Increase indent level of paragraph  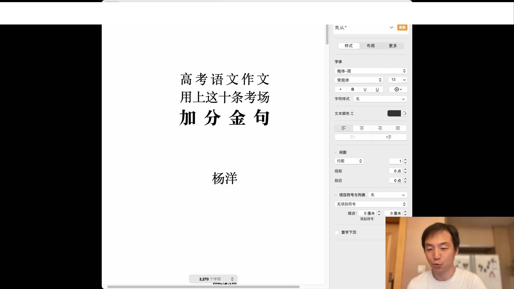click(x=389, y=137)
